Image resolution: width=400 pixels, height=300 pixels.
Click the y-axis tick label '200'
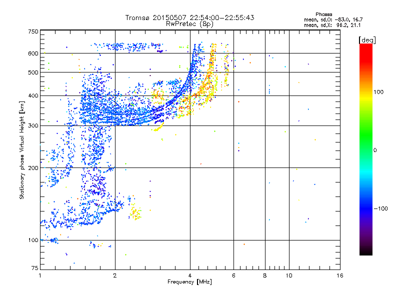pos(33,168)
